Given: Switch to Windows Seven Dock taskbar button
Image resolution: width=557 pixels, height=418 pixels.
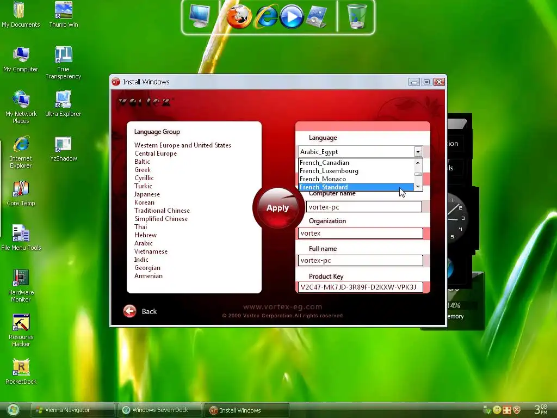Looking at the screenshot, I should (159, 410).
